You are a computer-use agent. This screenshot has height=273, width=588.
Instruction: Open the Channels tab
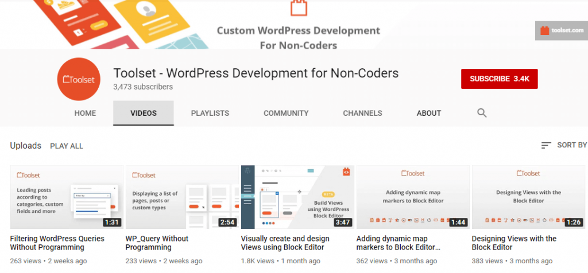[x=363, y=113]
